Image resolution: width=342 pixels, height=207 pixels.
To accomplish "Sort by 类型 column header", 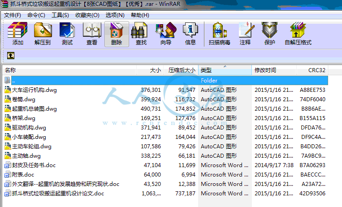I will tap(225, 70).
